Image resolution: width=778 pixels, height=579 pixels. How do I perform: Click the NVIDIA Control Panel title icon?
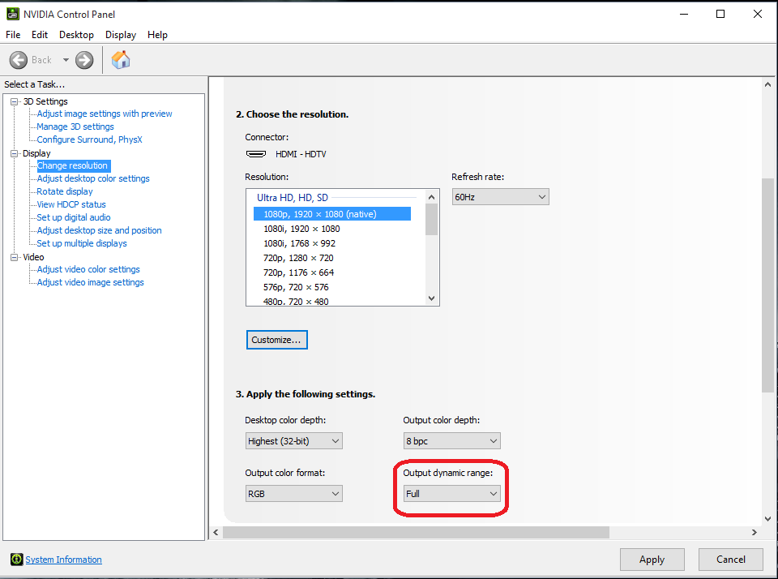tap(13, 14)
